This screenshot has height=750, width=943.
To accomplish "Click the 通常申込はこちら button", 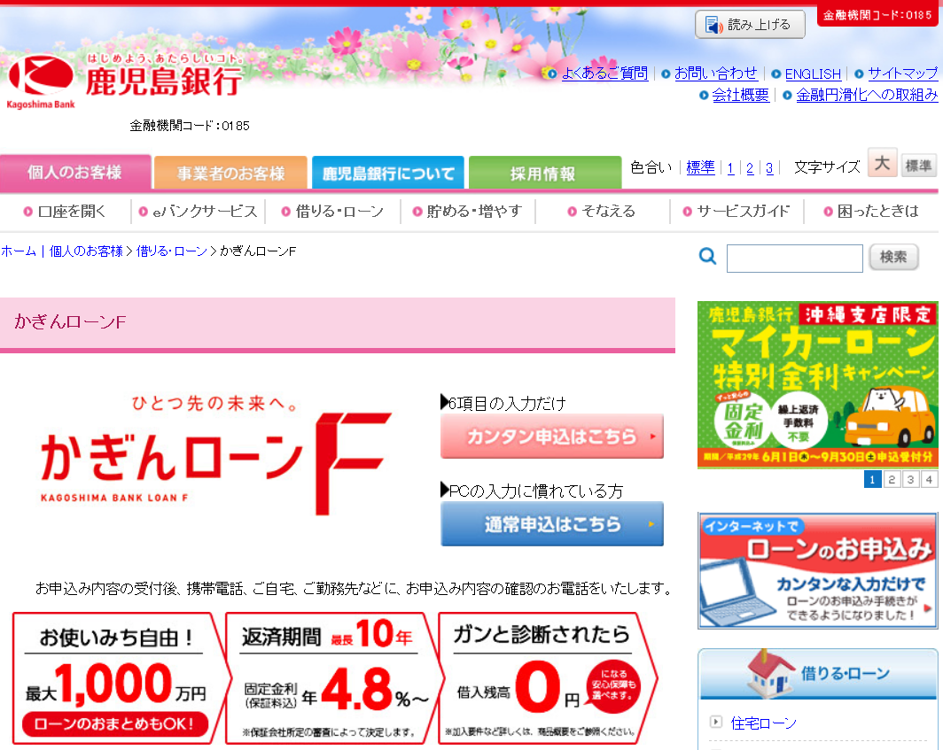I will (552, 524).
